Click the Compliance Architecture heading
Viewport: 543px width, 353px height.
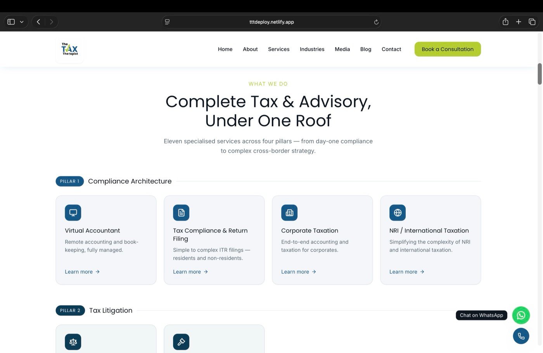click(x=130, y=181)
